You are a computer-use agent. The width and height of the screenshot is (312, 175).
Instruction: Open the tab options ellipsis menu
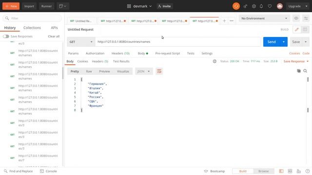tap(232, 21)
